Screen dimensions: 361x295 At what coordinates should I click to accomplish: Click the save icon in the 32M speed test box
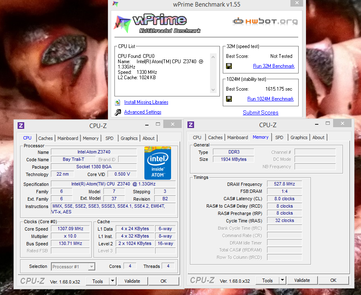coord(229,66)
